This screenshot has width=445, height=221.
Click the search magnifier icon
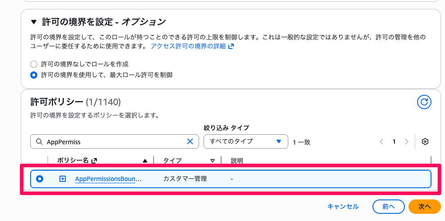[x=39, y=141]
